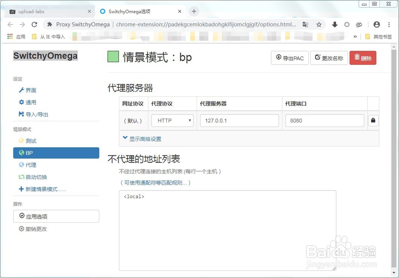Bookmark this page with star icon
399x278 pixels.
pos(319,24)
